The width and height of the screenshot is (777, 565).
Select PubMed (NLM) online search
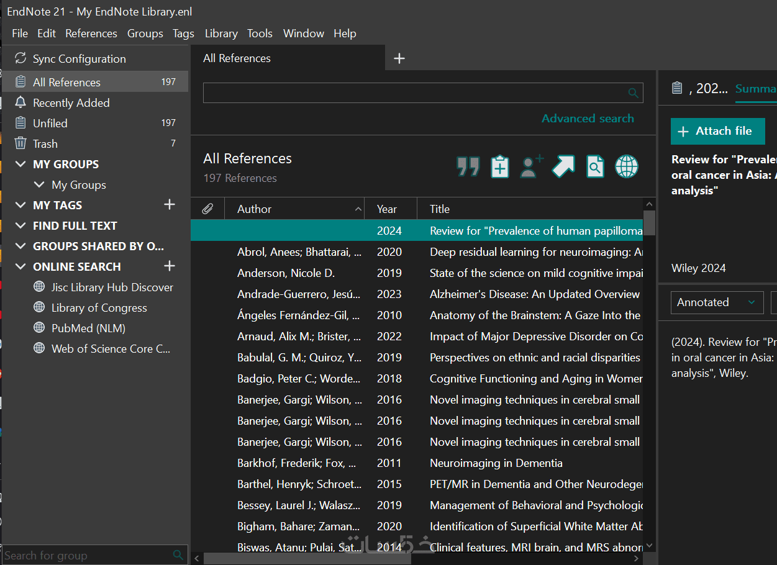click(x=88, y=328)
